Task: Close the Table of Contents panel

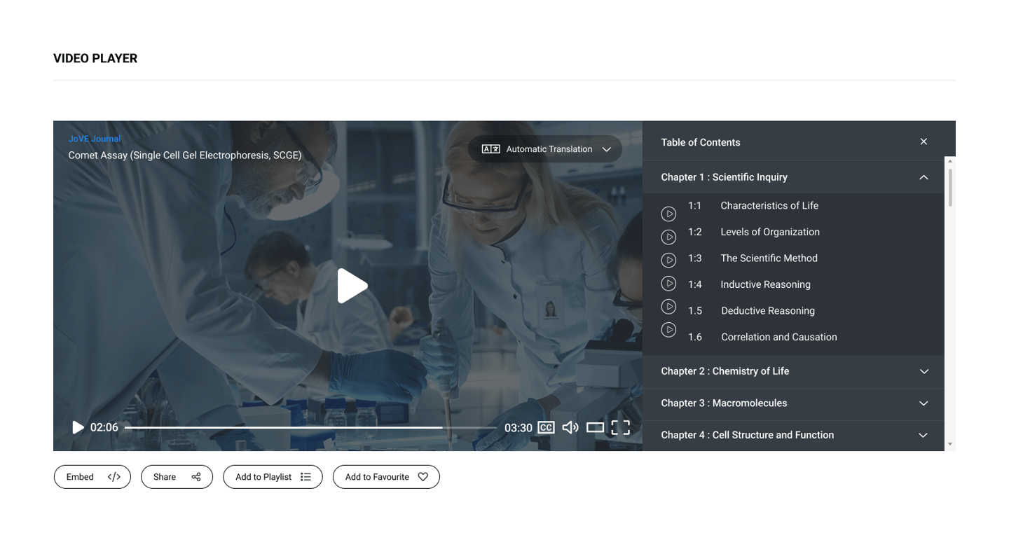Action: pyautogui.click(x=924, y=141)
